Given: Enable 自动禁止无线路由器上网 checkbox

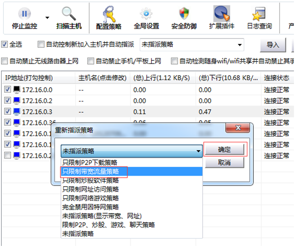Looking at the screenshot, I should coord(4,61).
